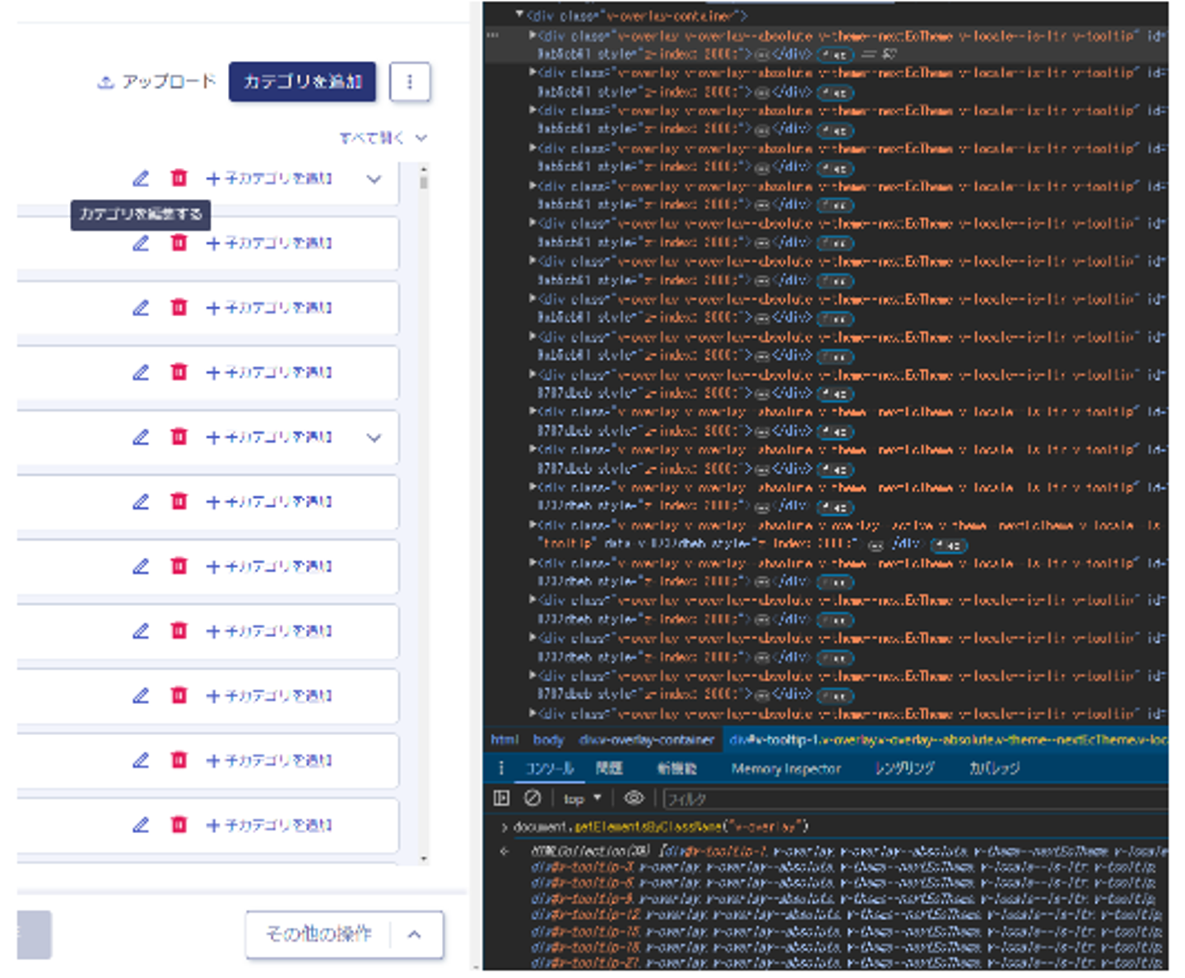Edit the fifth category row via its pencil icon
Screen dimensions: 1185x978
tap(142, 436)
